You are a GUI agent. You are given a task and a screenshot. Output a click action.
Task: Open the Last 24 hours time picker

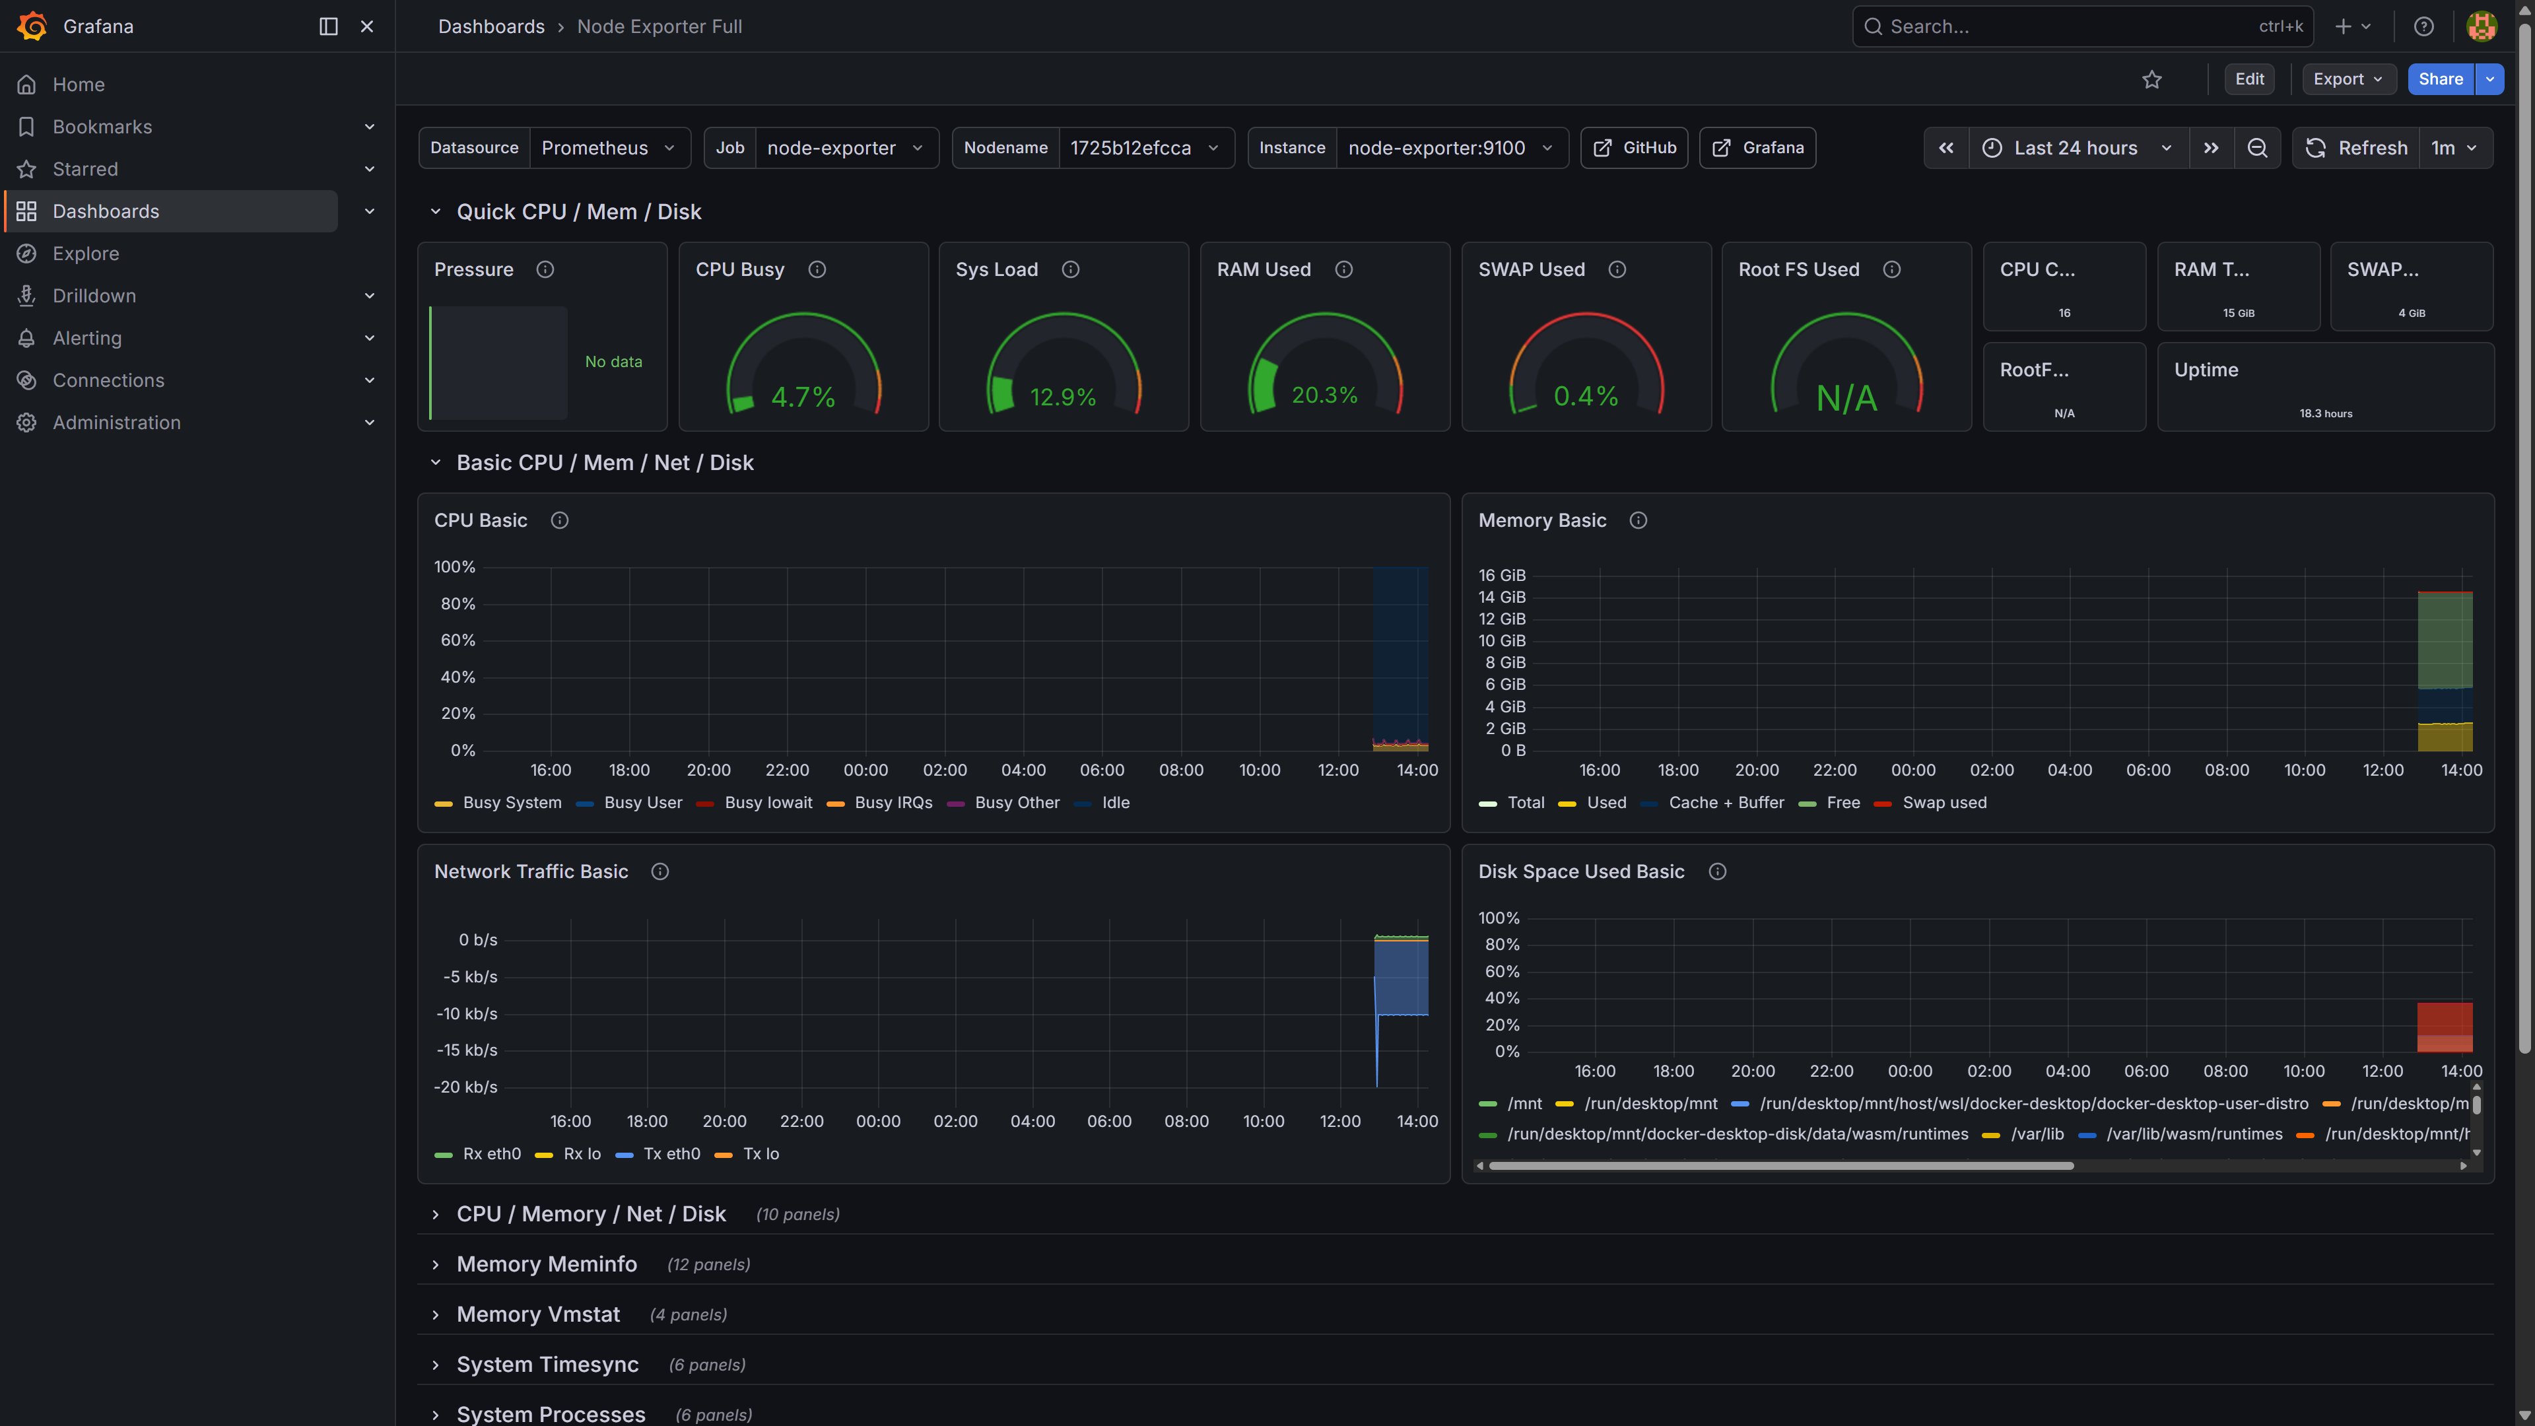click(x=2076, y=148)
